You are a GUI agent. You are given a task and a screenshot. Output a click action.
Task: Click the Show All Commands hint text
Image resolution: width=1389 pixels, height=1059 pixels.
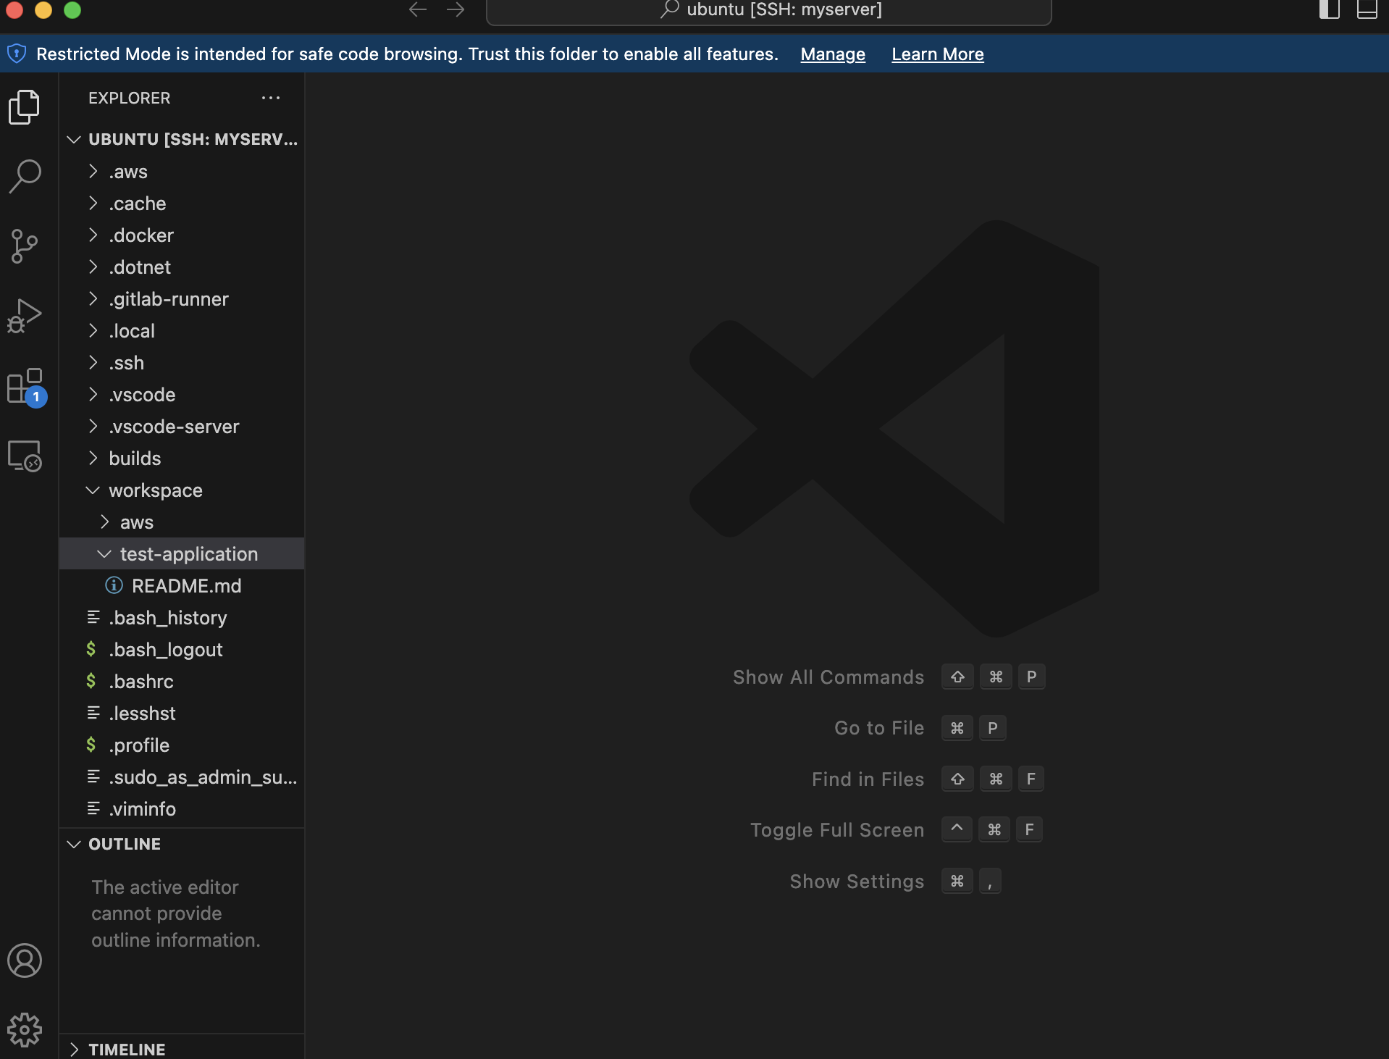pos(828,677)
